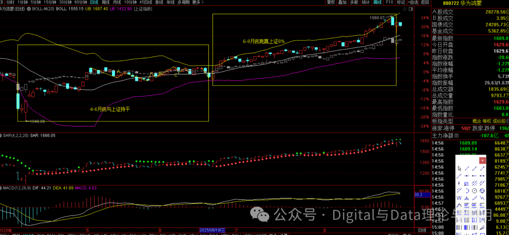Switch to 月线 period
This screenshot has height=235, width=509.
click(x=117, y=2)
